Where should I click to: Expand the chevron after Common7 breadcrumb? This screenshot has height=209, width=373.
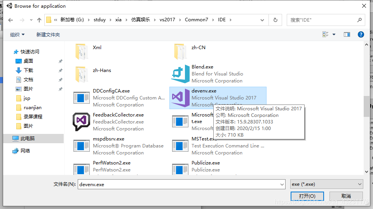point(213,20)
